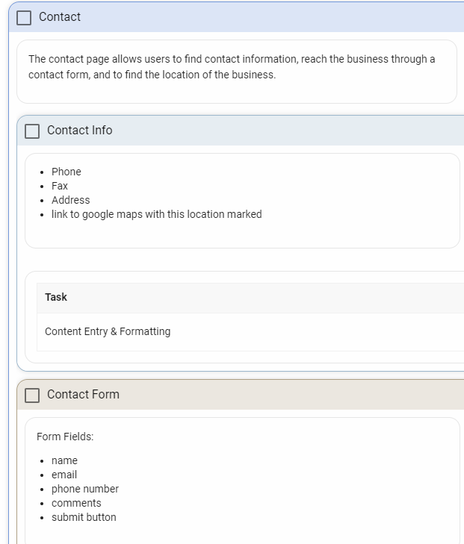Screen dimensions: 464x544
Task: Click the Address list entry
Action: coord(71,200)
